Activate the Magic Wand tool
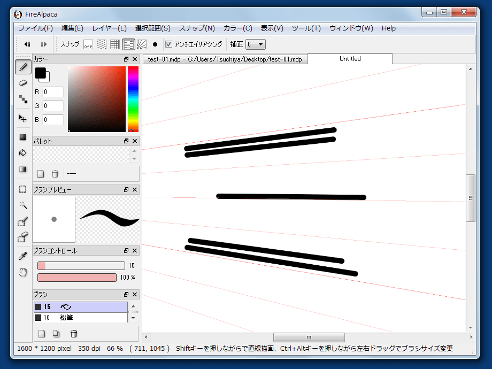The height and width of the screenshot is (369, 492). [22, 205]
